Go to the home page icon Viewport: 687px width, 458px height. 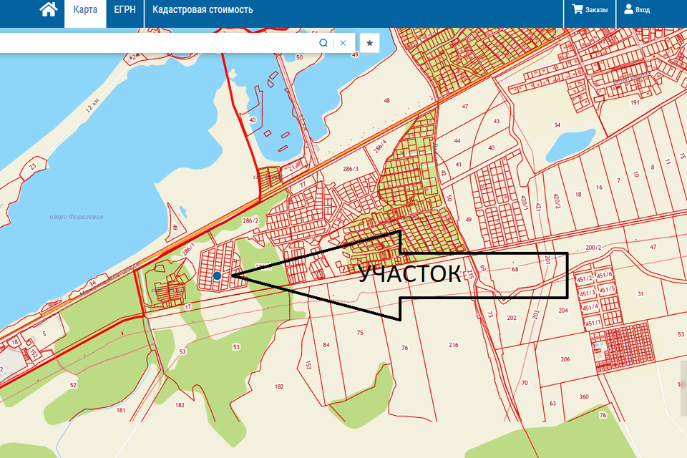click(48, 10)
